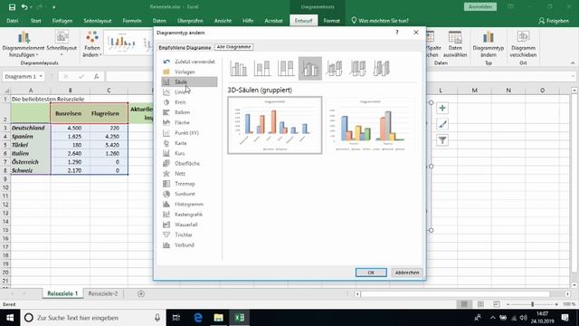Click chart filter funnel button
The height and width of the screenshot is (326, 579).
tap(442, 140)
